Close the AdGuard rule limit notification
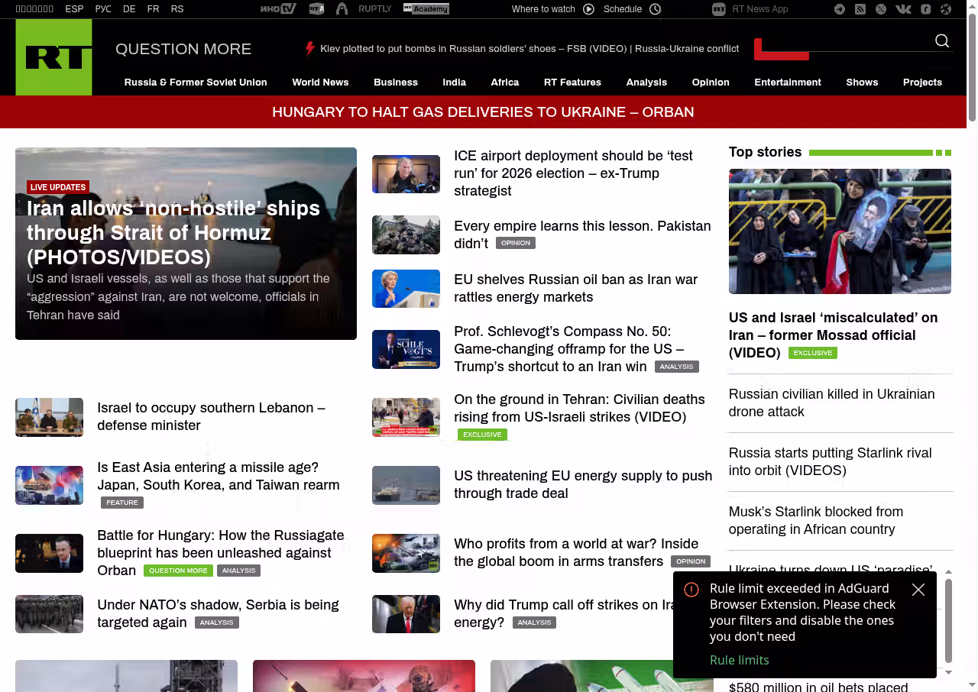 click(x=918, y=590)
